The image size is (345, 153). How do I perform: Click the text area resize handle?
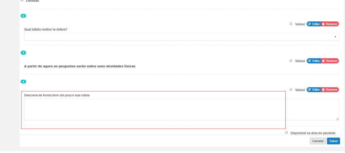pyautogui.click(x=337, y=119)
